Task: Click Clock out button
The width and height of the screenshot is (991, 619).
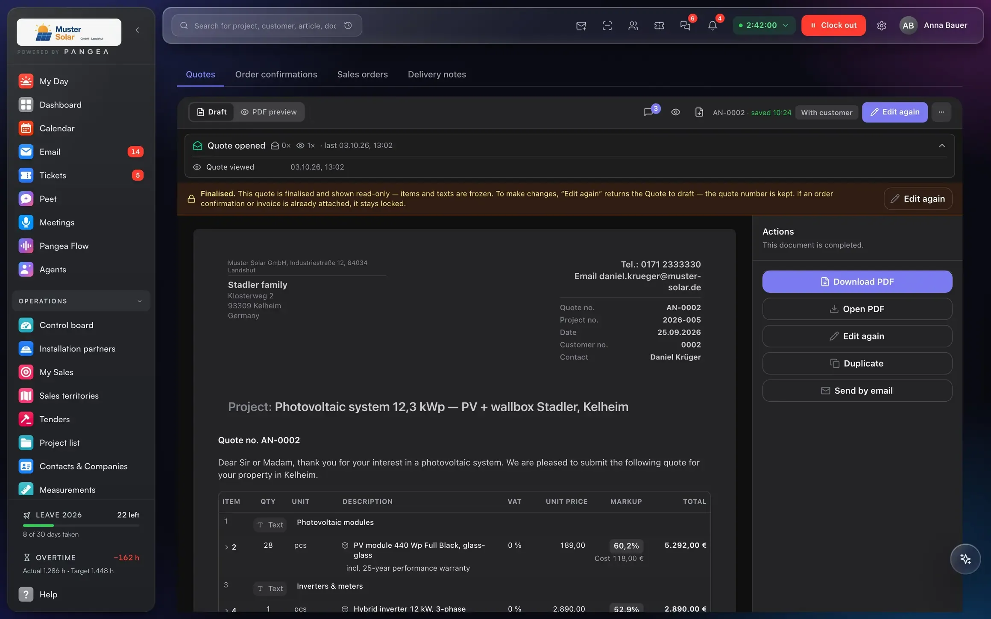Action: tap(833, 25)
